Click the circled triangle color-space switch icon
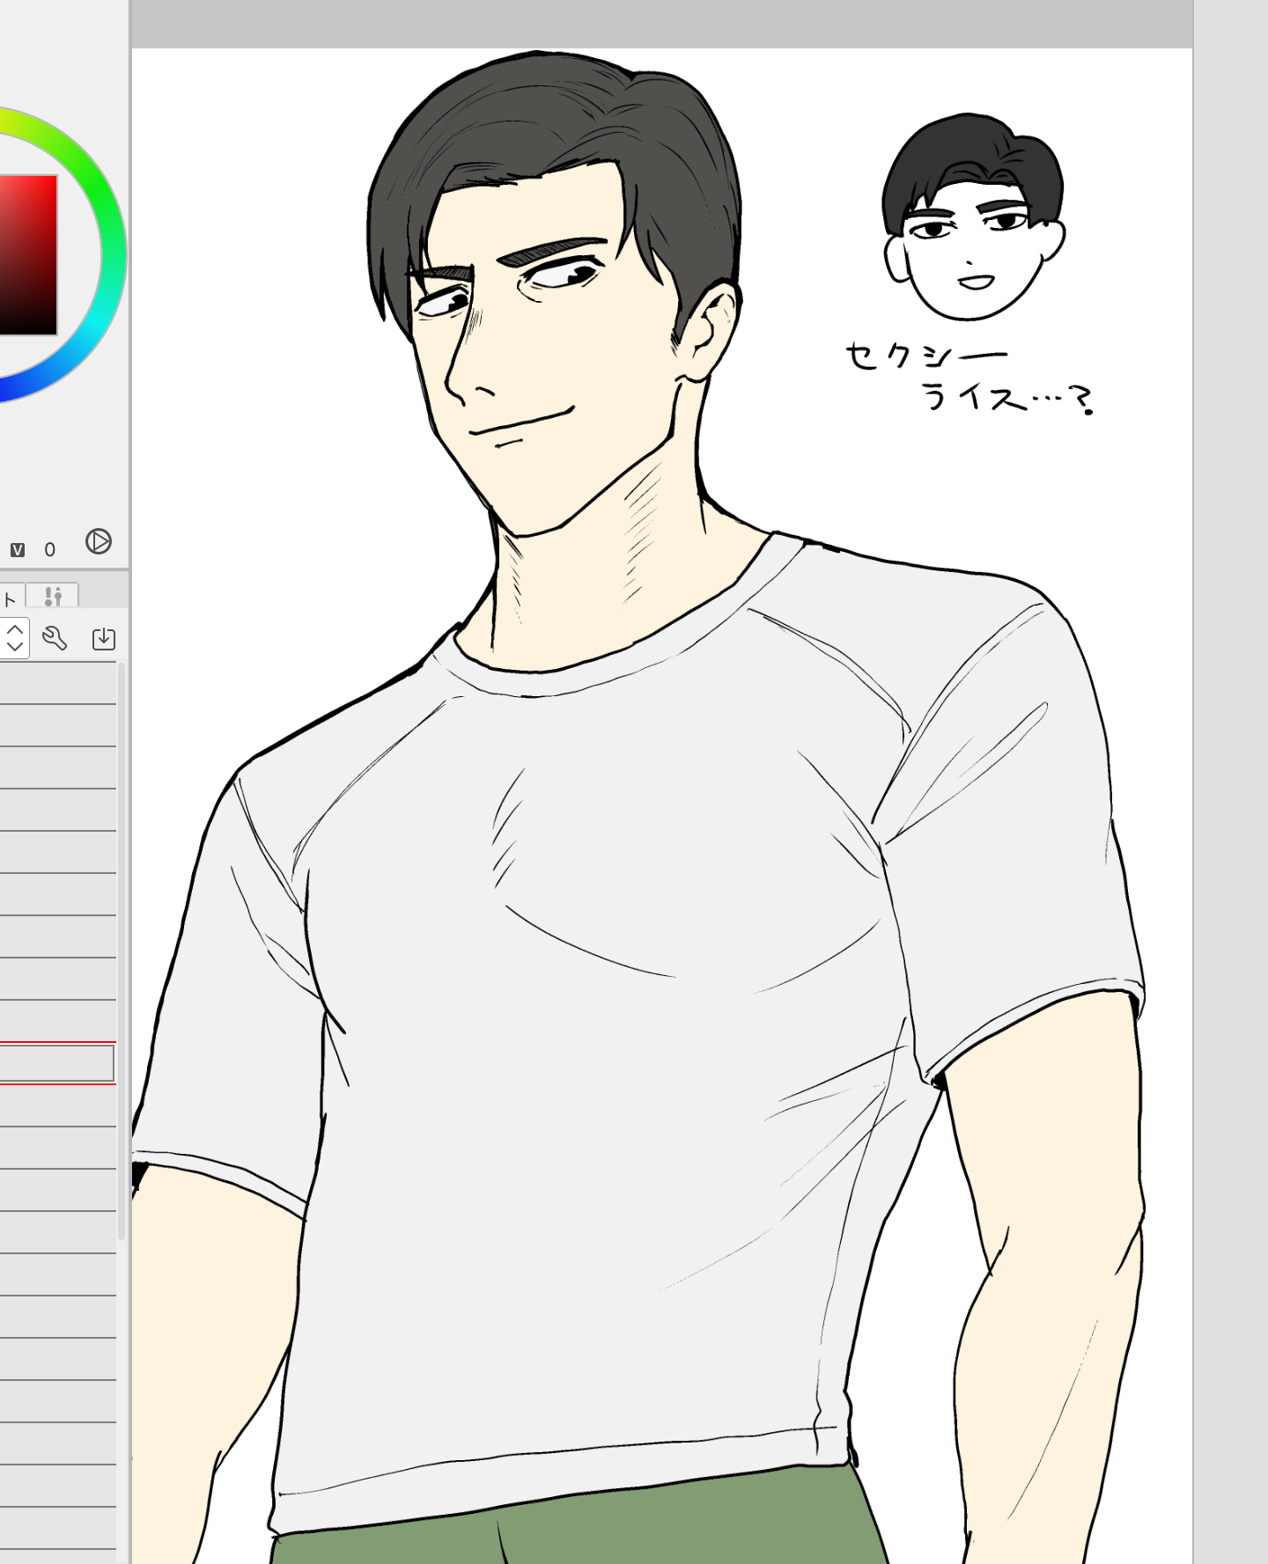The width and height of the screenshot is (1268, 1564). (99, 541)
